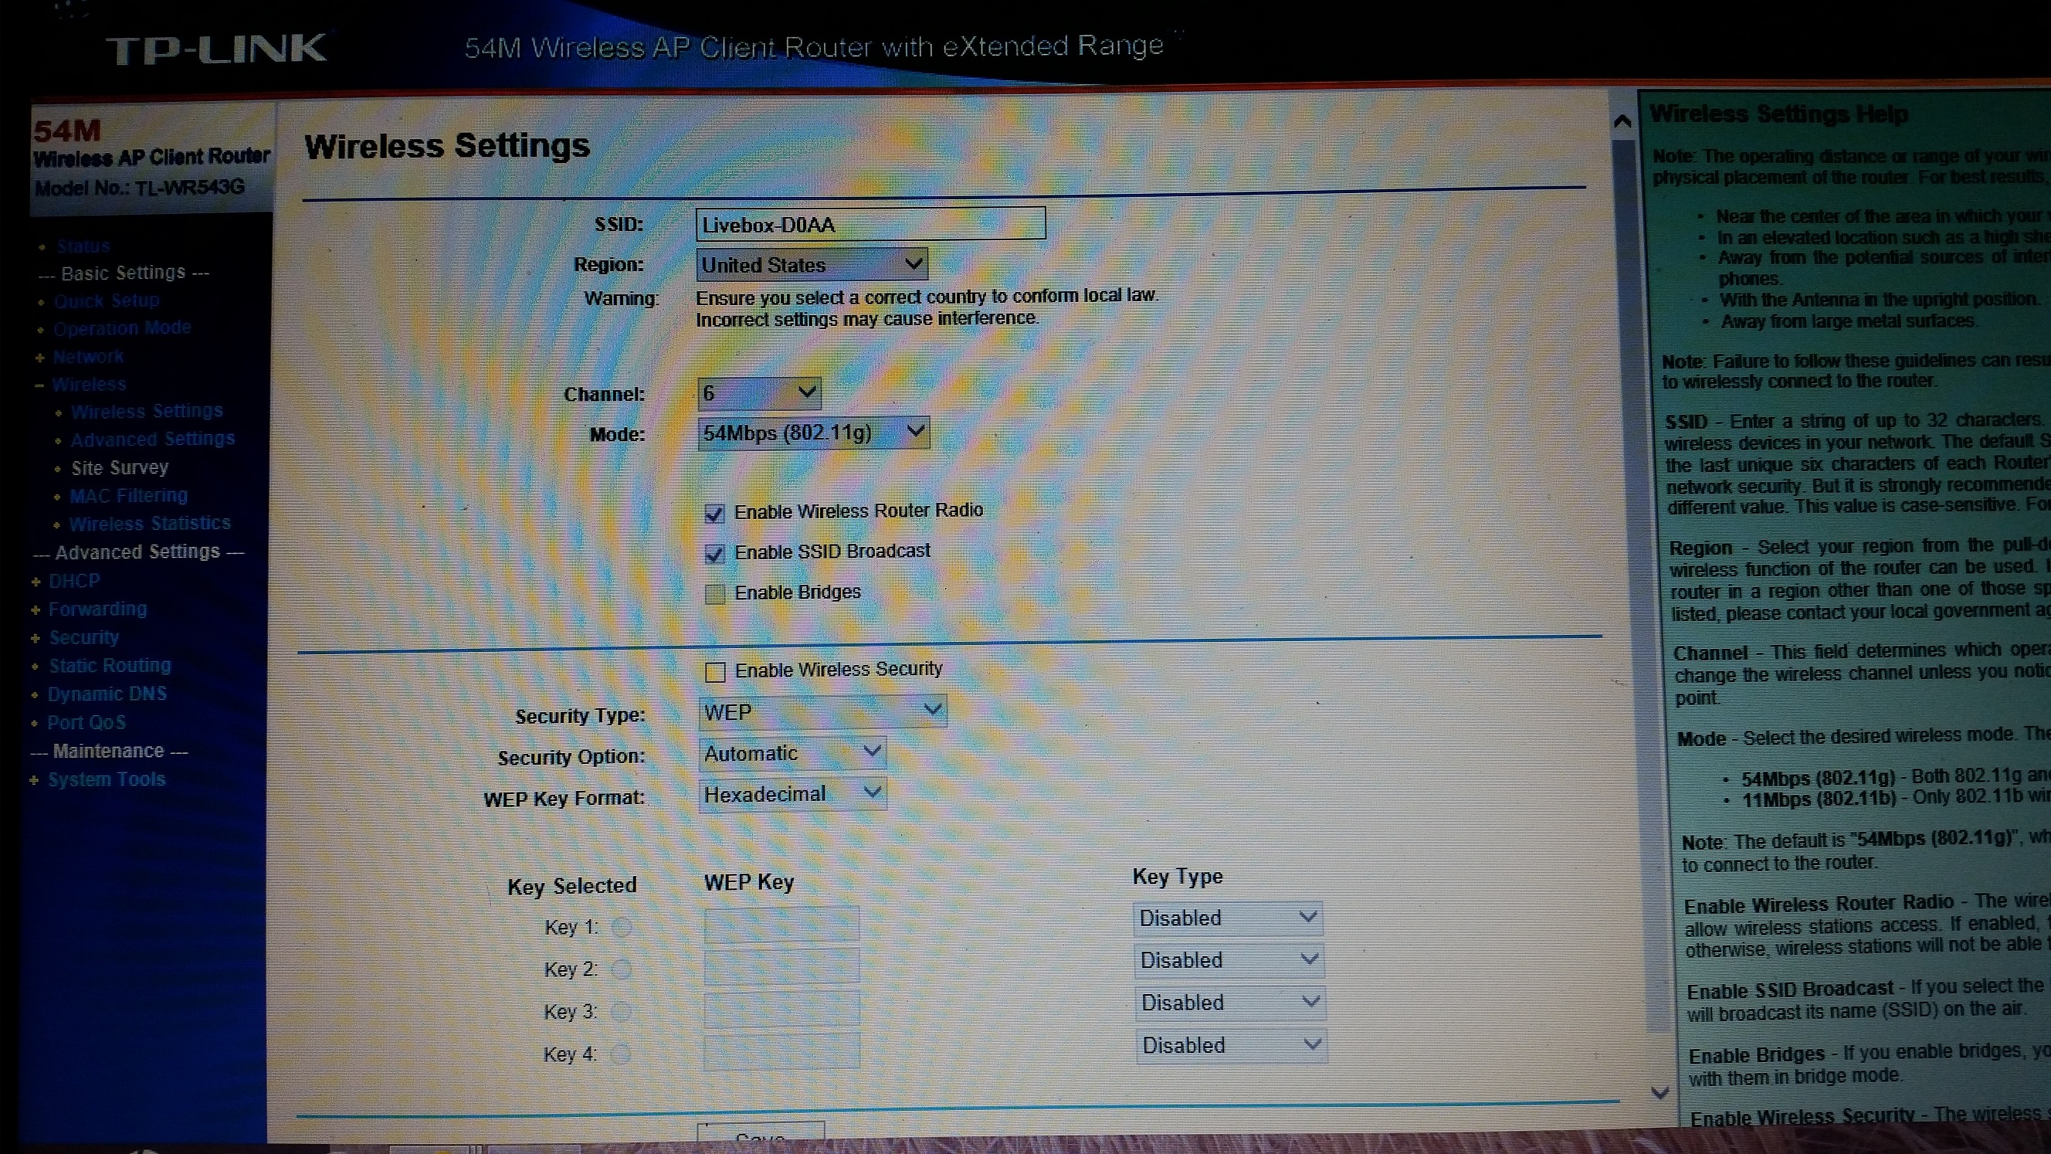Uncheck Enable Wireless Router Radio

click(x=714, y=514)
